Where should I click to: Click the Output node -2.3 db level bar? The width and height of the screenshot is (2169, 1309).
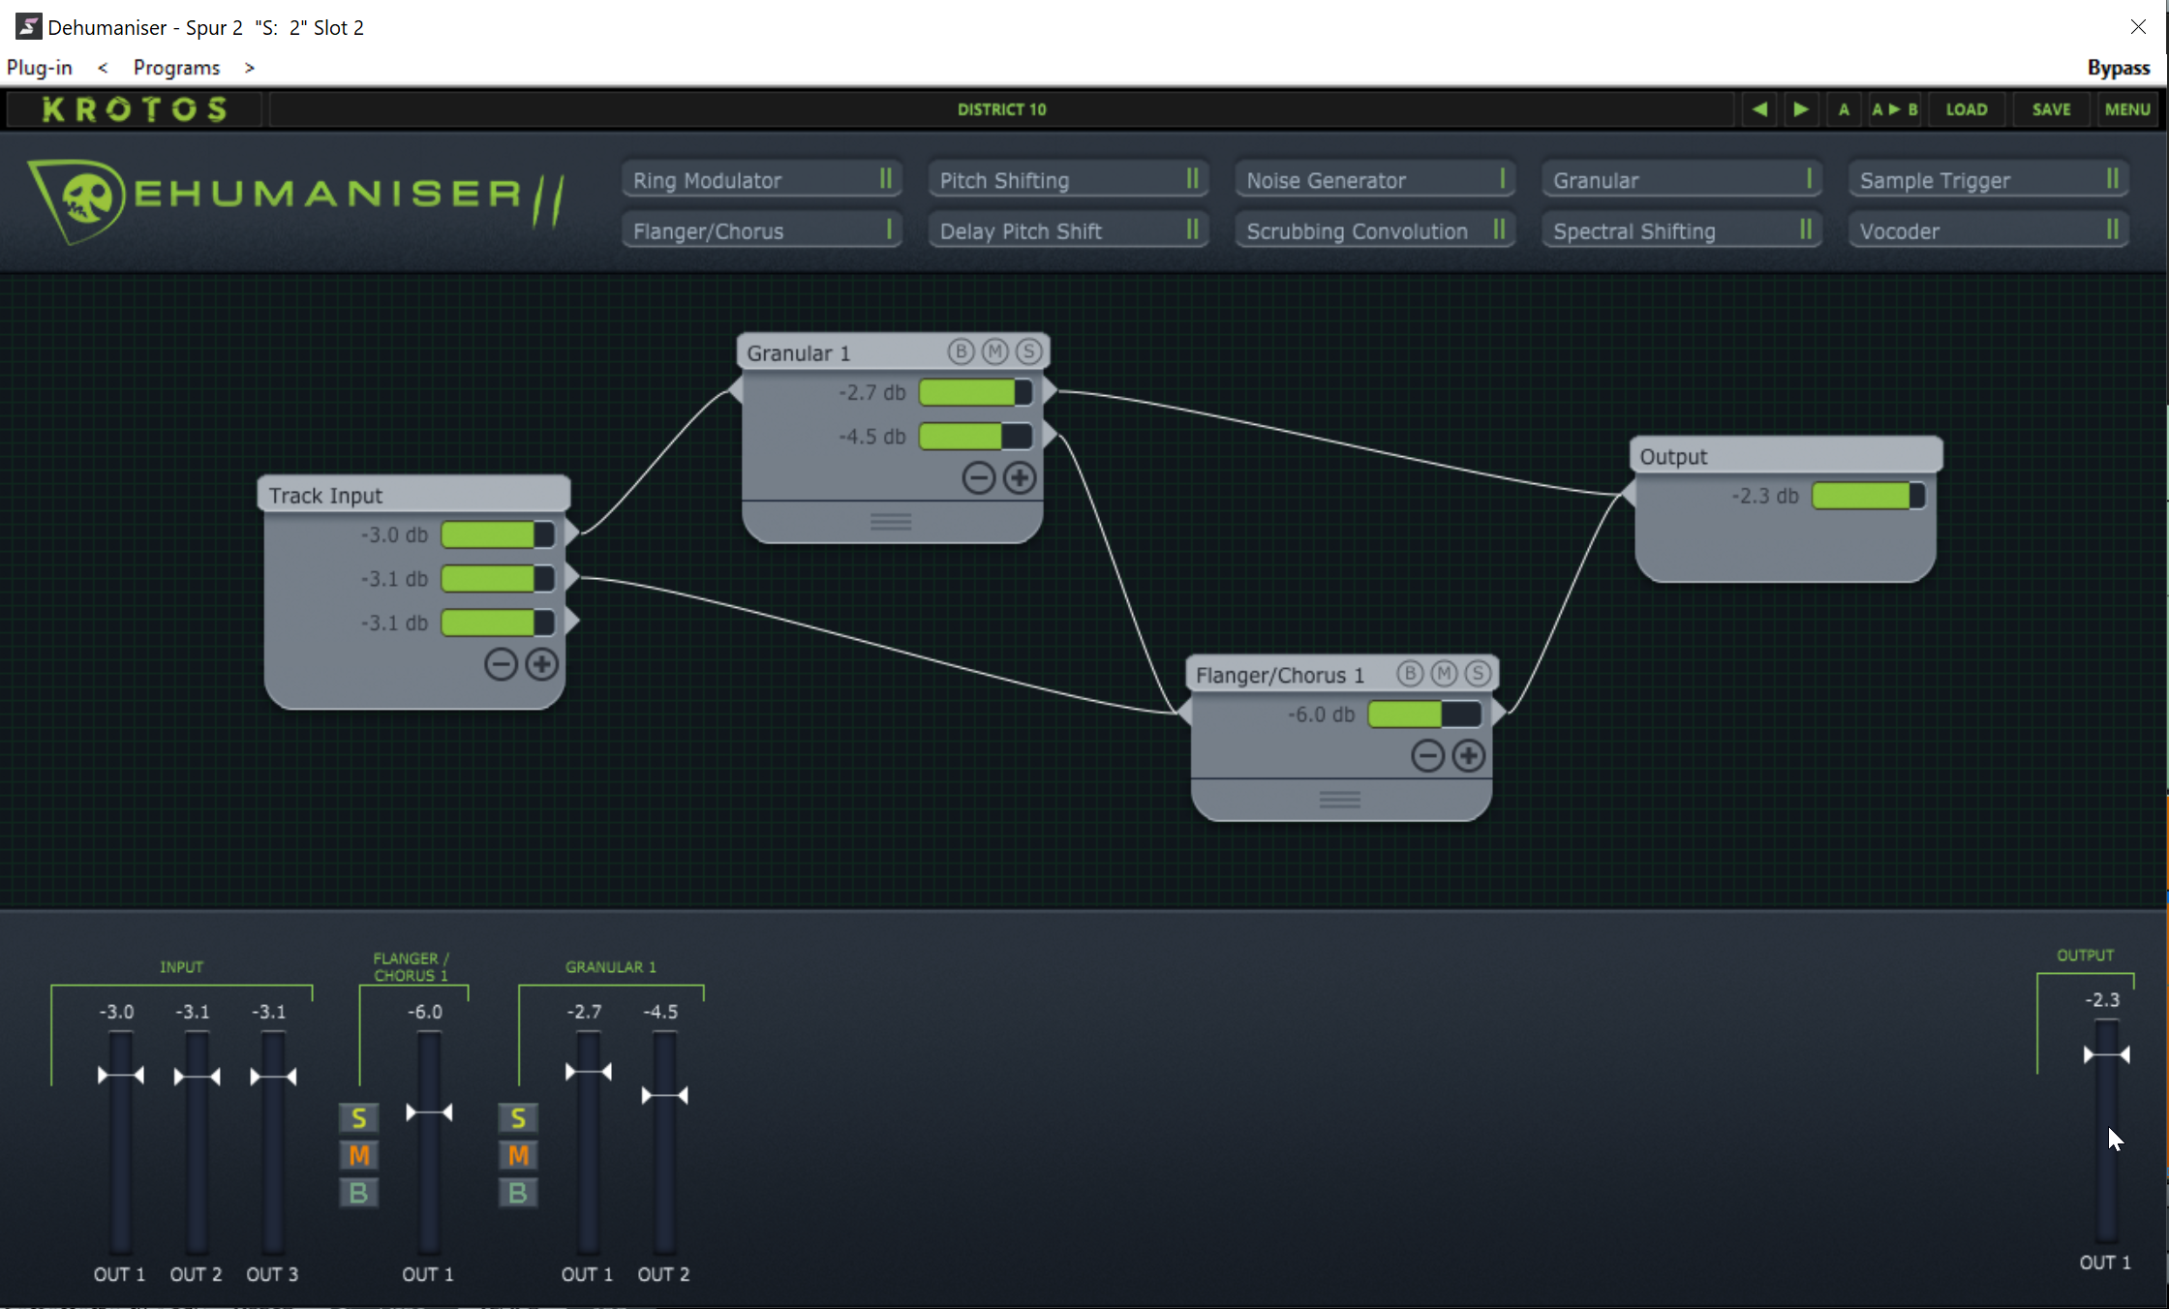pyautogui.click(x=1869, y=496)
